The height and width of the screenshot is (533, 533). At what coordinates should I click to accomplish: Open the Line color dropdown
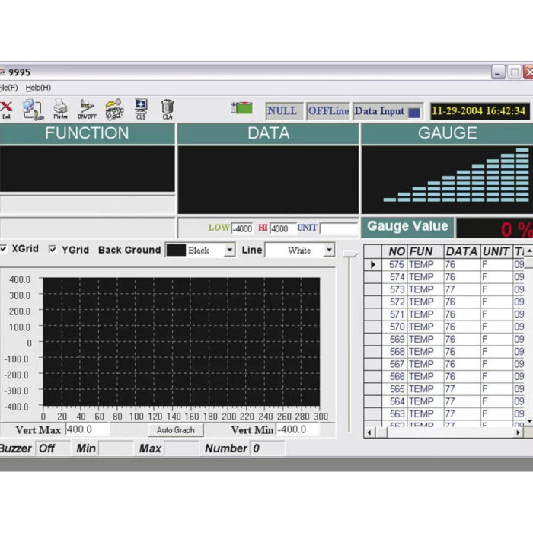click(328, 250)
